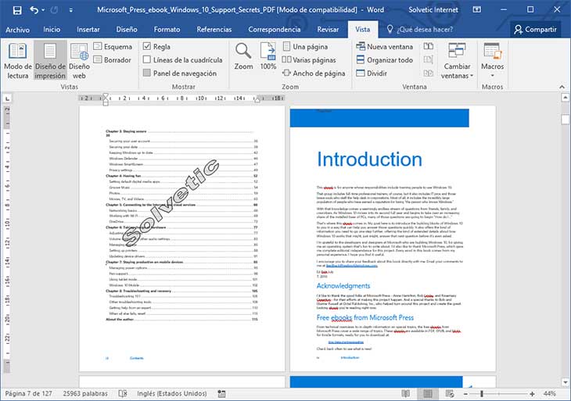
Task: Select print layout from status bar
Action: tap(428, 394)
